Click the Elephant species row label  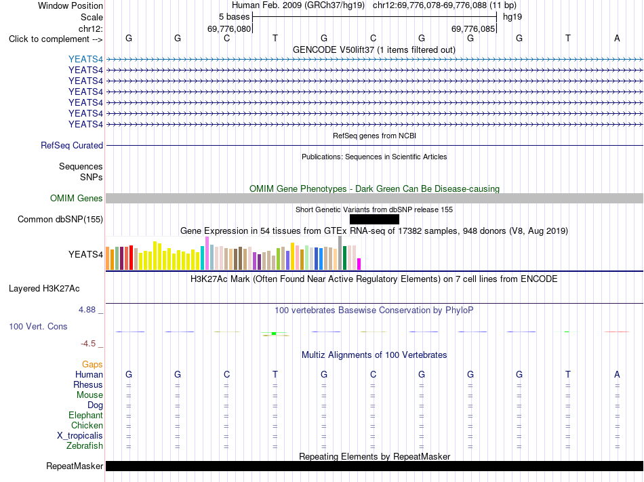click(x=85, y=415)
